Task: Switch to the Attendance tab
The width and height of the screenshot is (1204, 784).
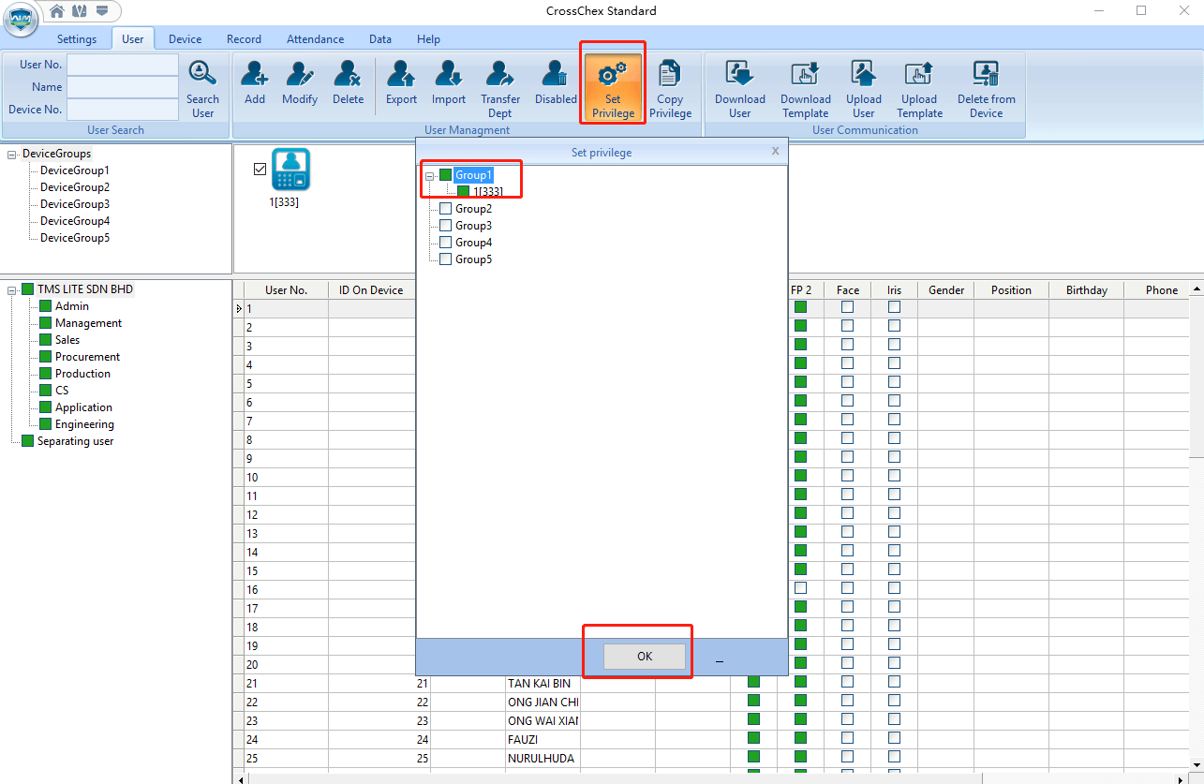Action: click(315, 39)
